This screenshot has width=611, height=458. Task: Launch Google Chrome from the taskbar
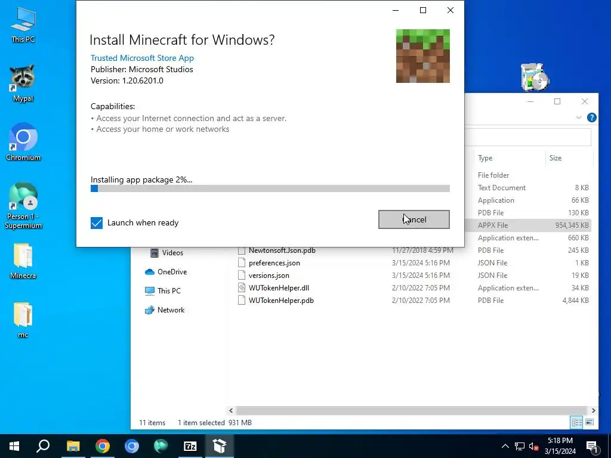click(x=103, y=446)
